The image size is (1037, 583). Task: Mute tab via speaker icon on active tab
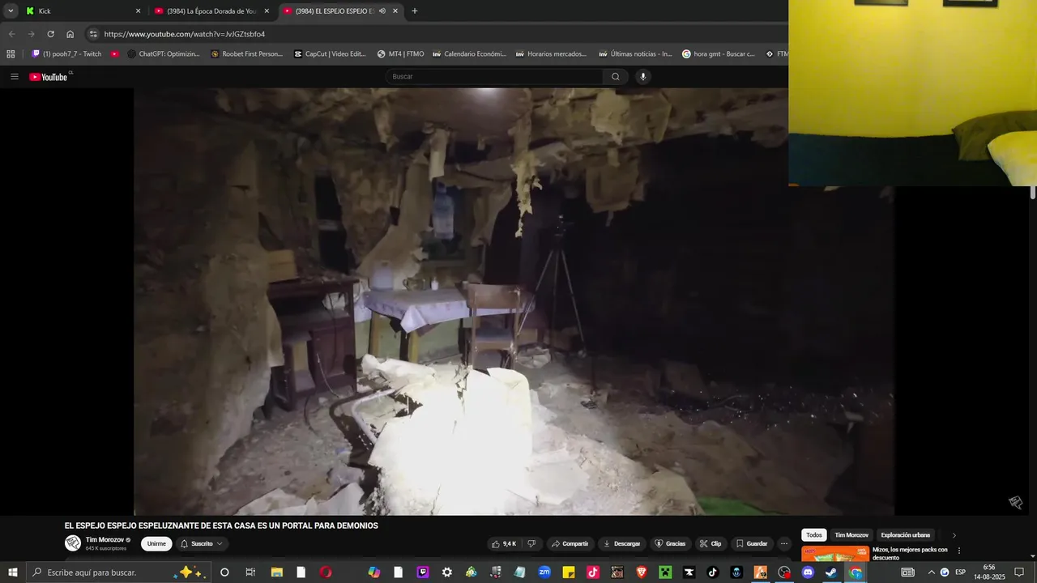(382, 11)
